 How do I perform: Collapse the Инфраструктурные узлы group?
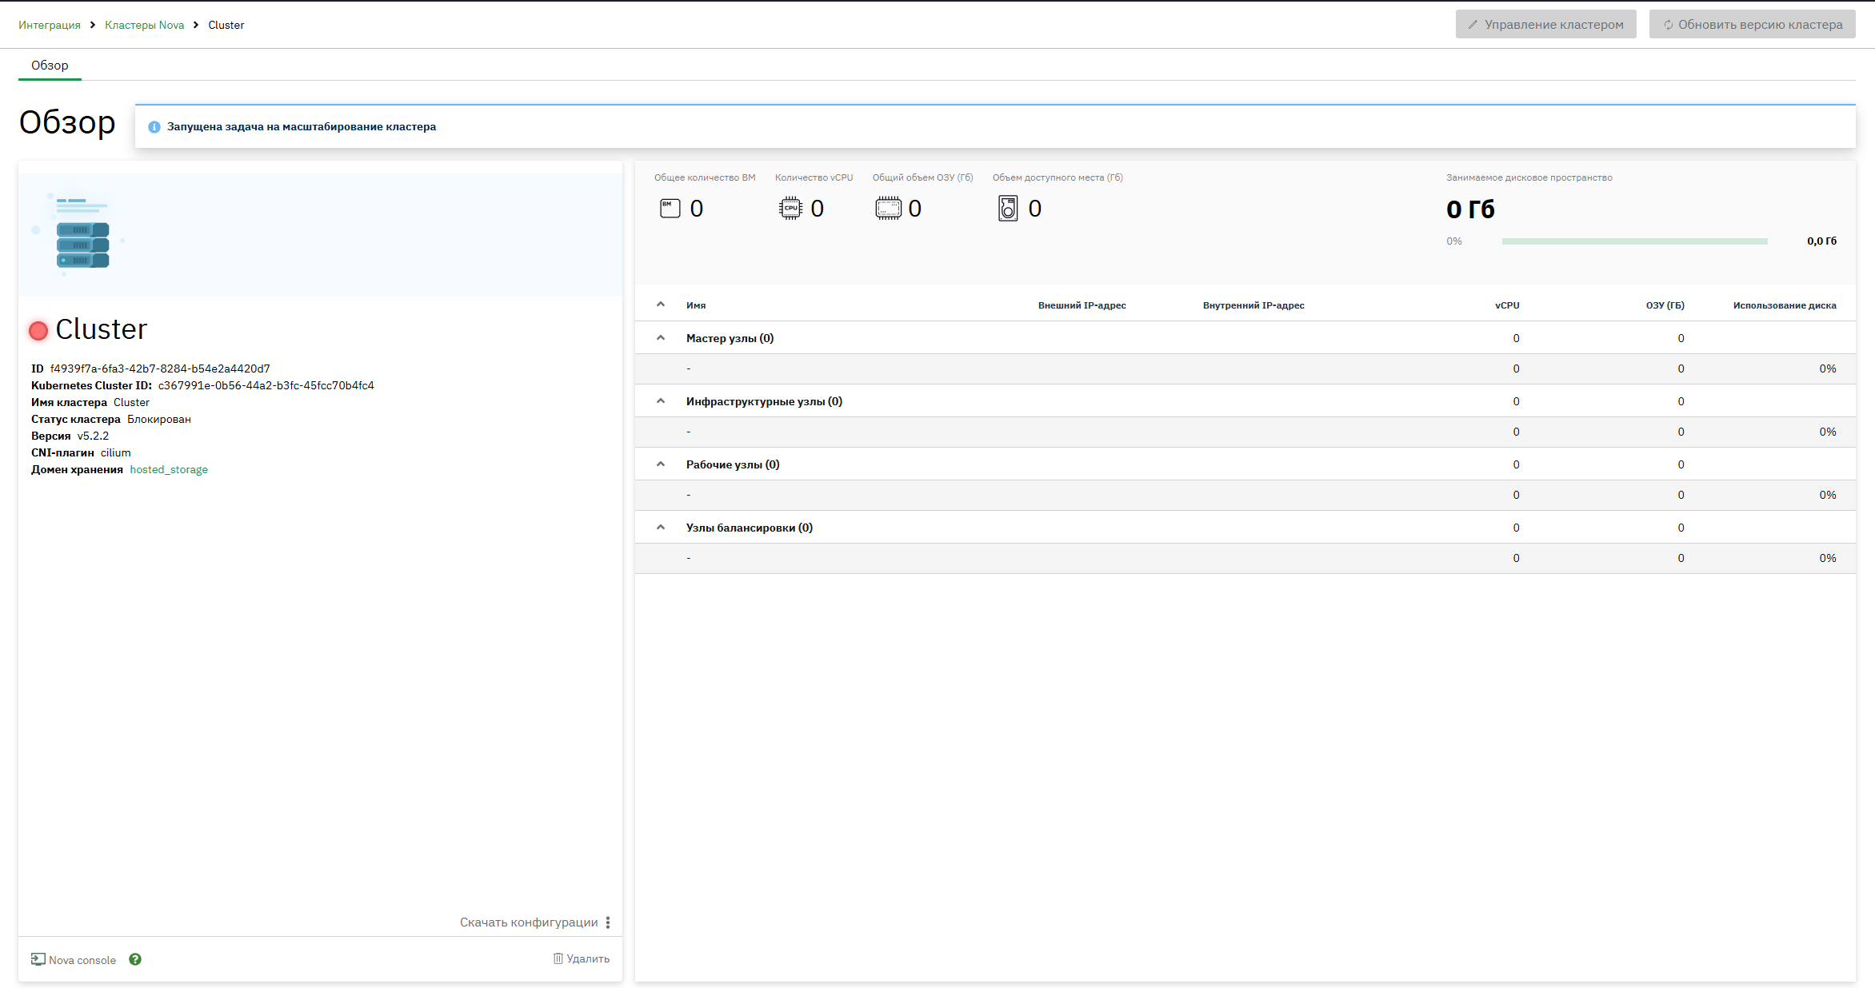(x=661, y=400)
